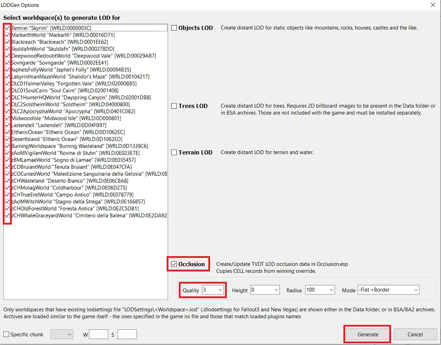The height and width of the screenshot is (345, 441).
Task: Expand the Mode dropdown showing -Flat +Border
Action: 388,290
